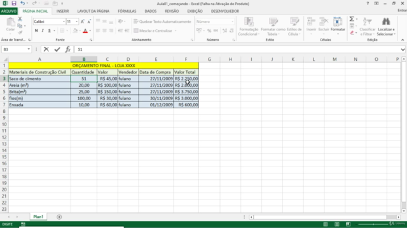Apply red font color
The image size is (407, 228).
[85, 30]
